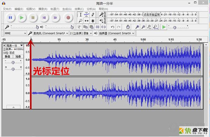Image resolution: width=210 pixels, height=137 pixels.
Task: Click the 45 mark on timeline ruler
Action: coord(115,40)
